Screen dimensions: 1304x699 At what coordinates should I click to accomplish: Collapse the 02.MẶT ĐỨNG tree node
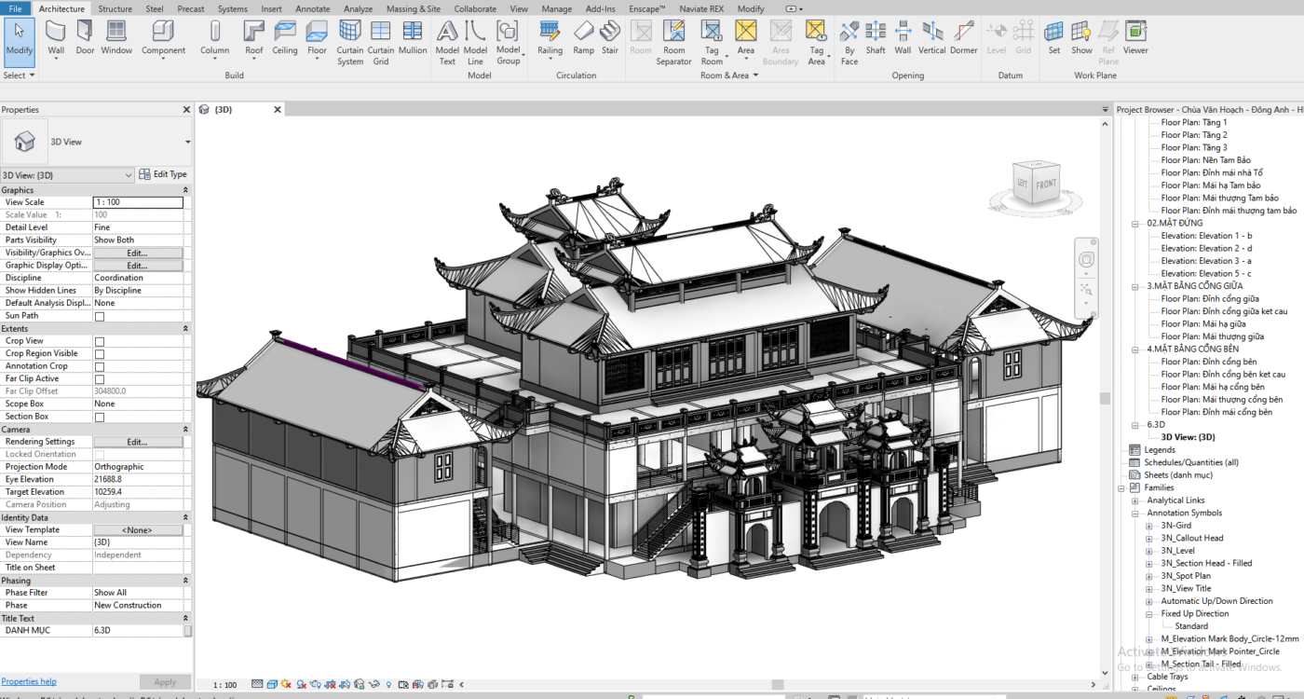[1135, 224]
